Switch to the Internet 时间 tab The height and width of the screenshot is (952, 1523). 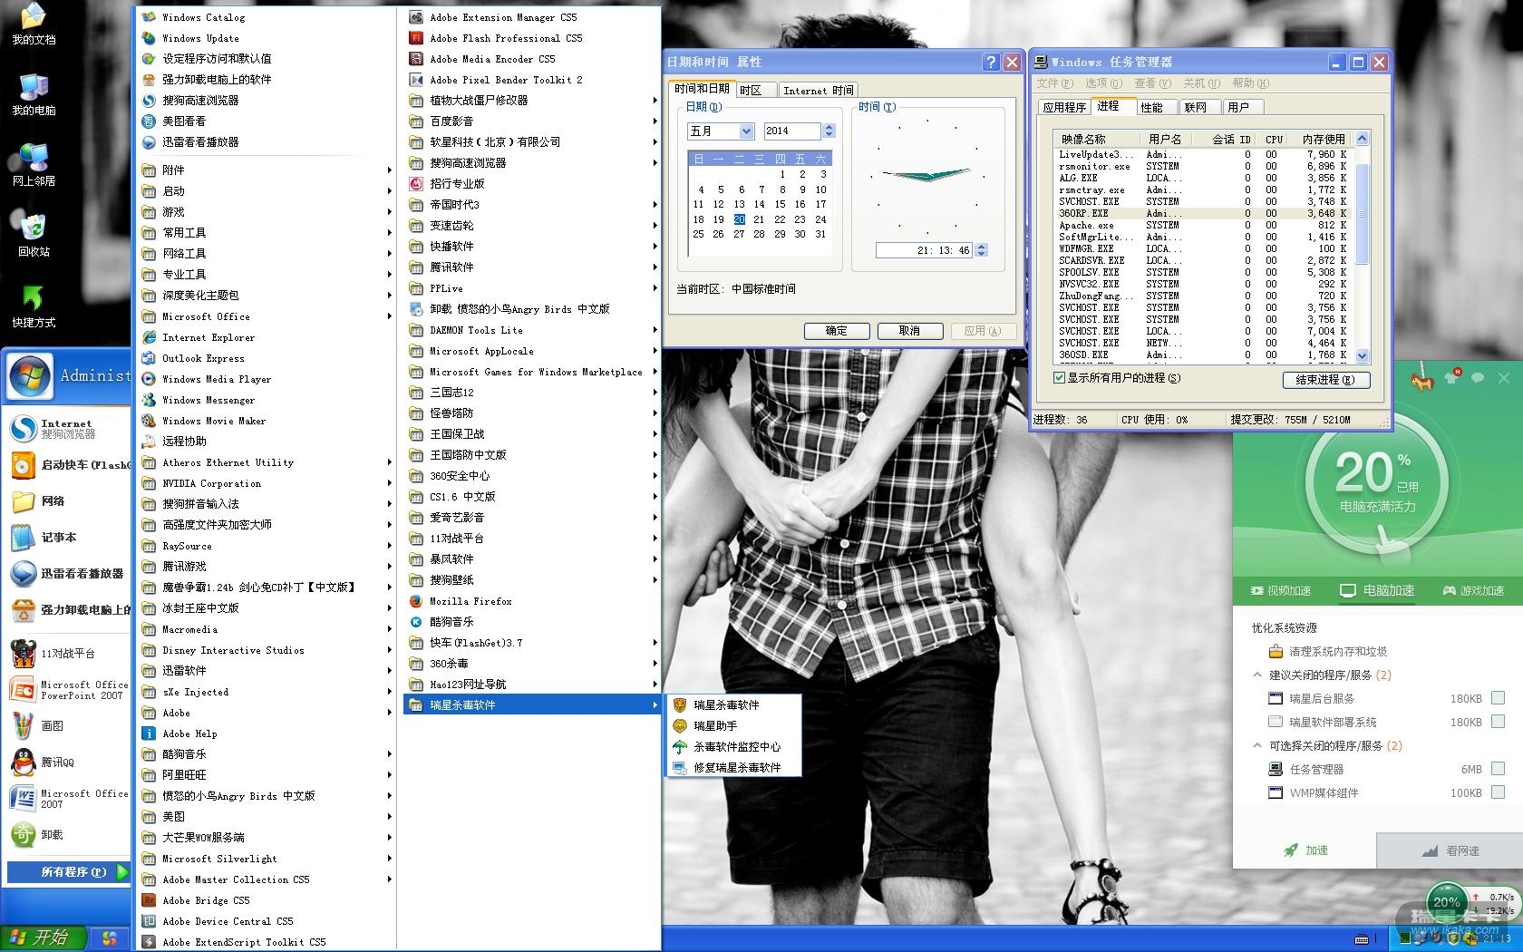point(817,91)
